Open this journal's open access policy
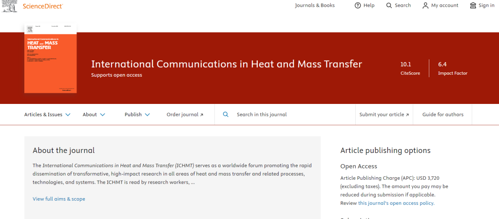The height and width of the screenshot is (219, 499). [396, 203]
